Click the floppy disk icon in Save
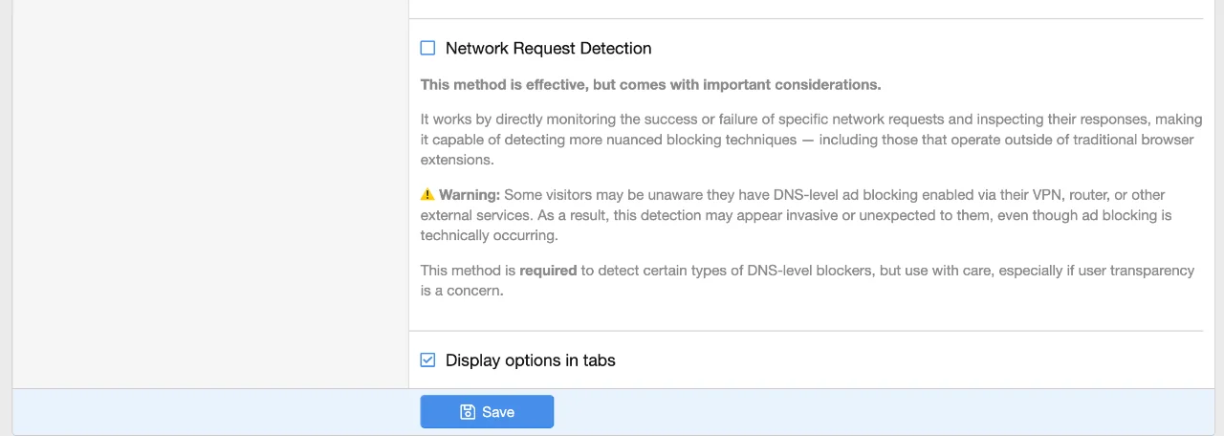The width and height of the screenshot is (1224, 436). 468,412
